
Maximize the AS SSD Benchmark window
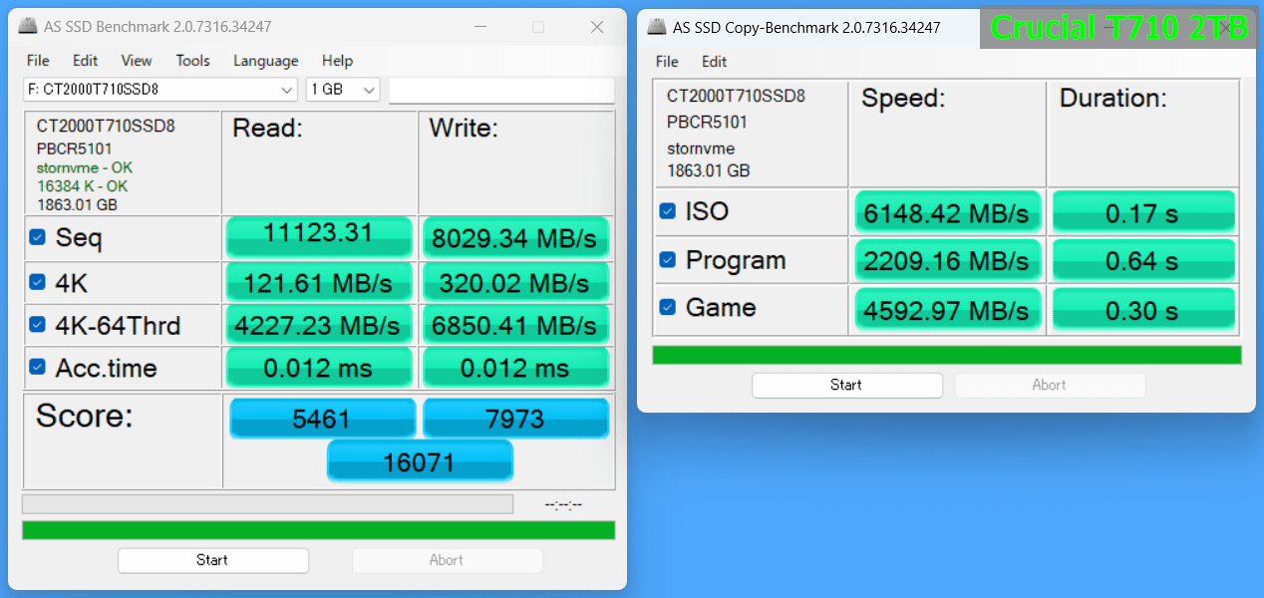point(538,27)
